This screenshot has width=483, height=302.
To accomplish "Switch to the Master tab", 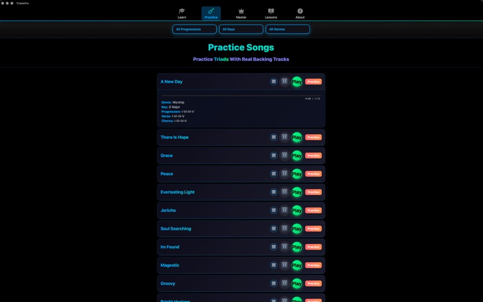I will coord(241,13).
